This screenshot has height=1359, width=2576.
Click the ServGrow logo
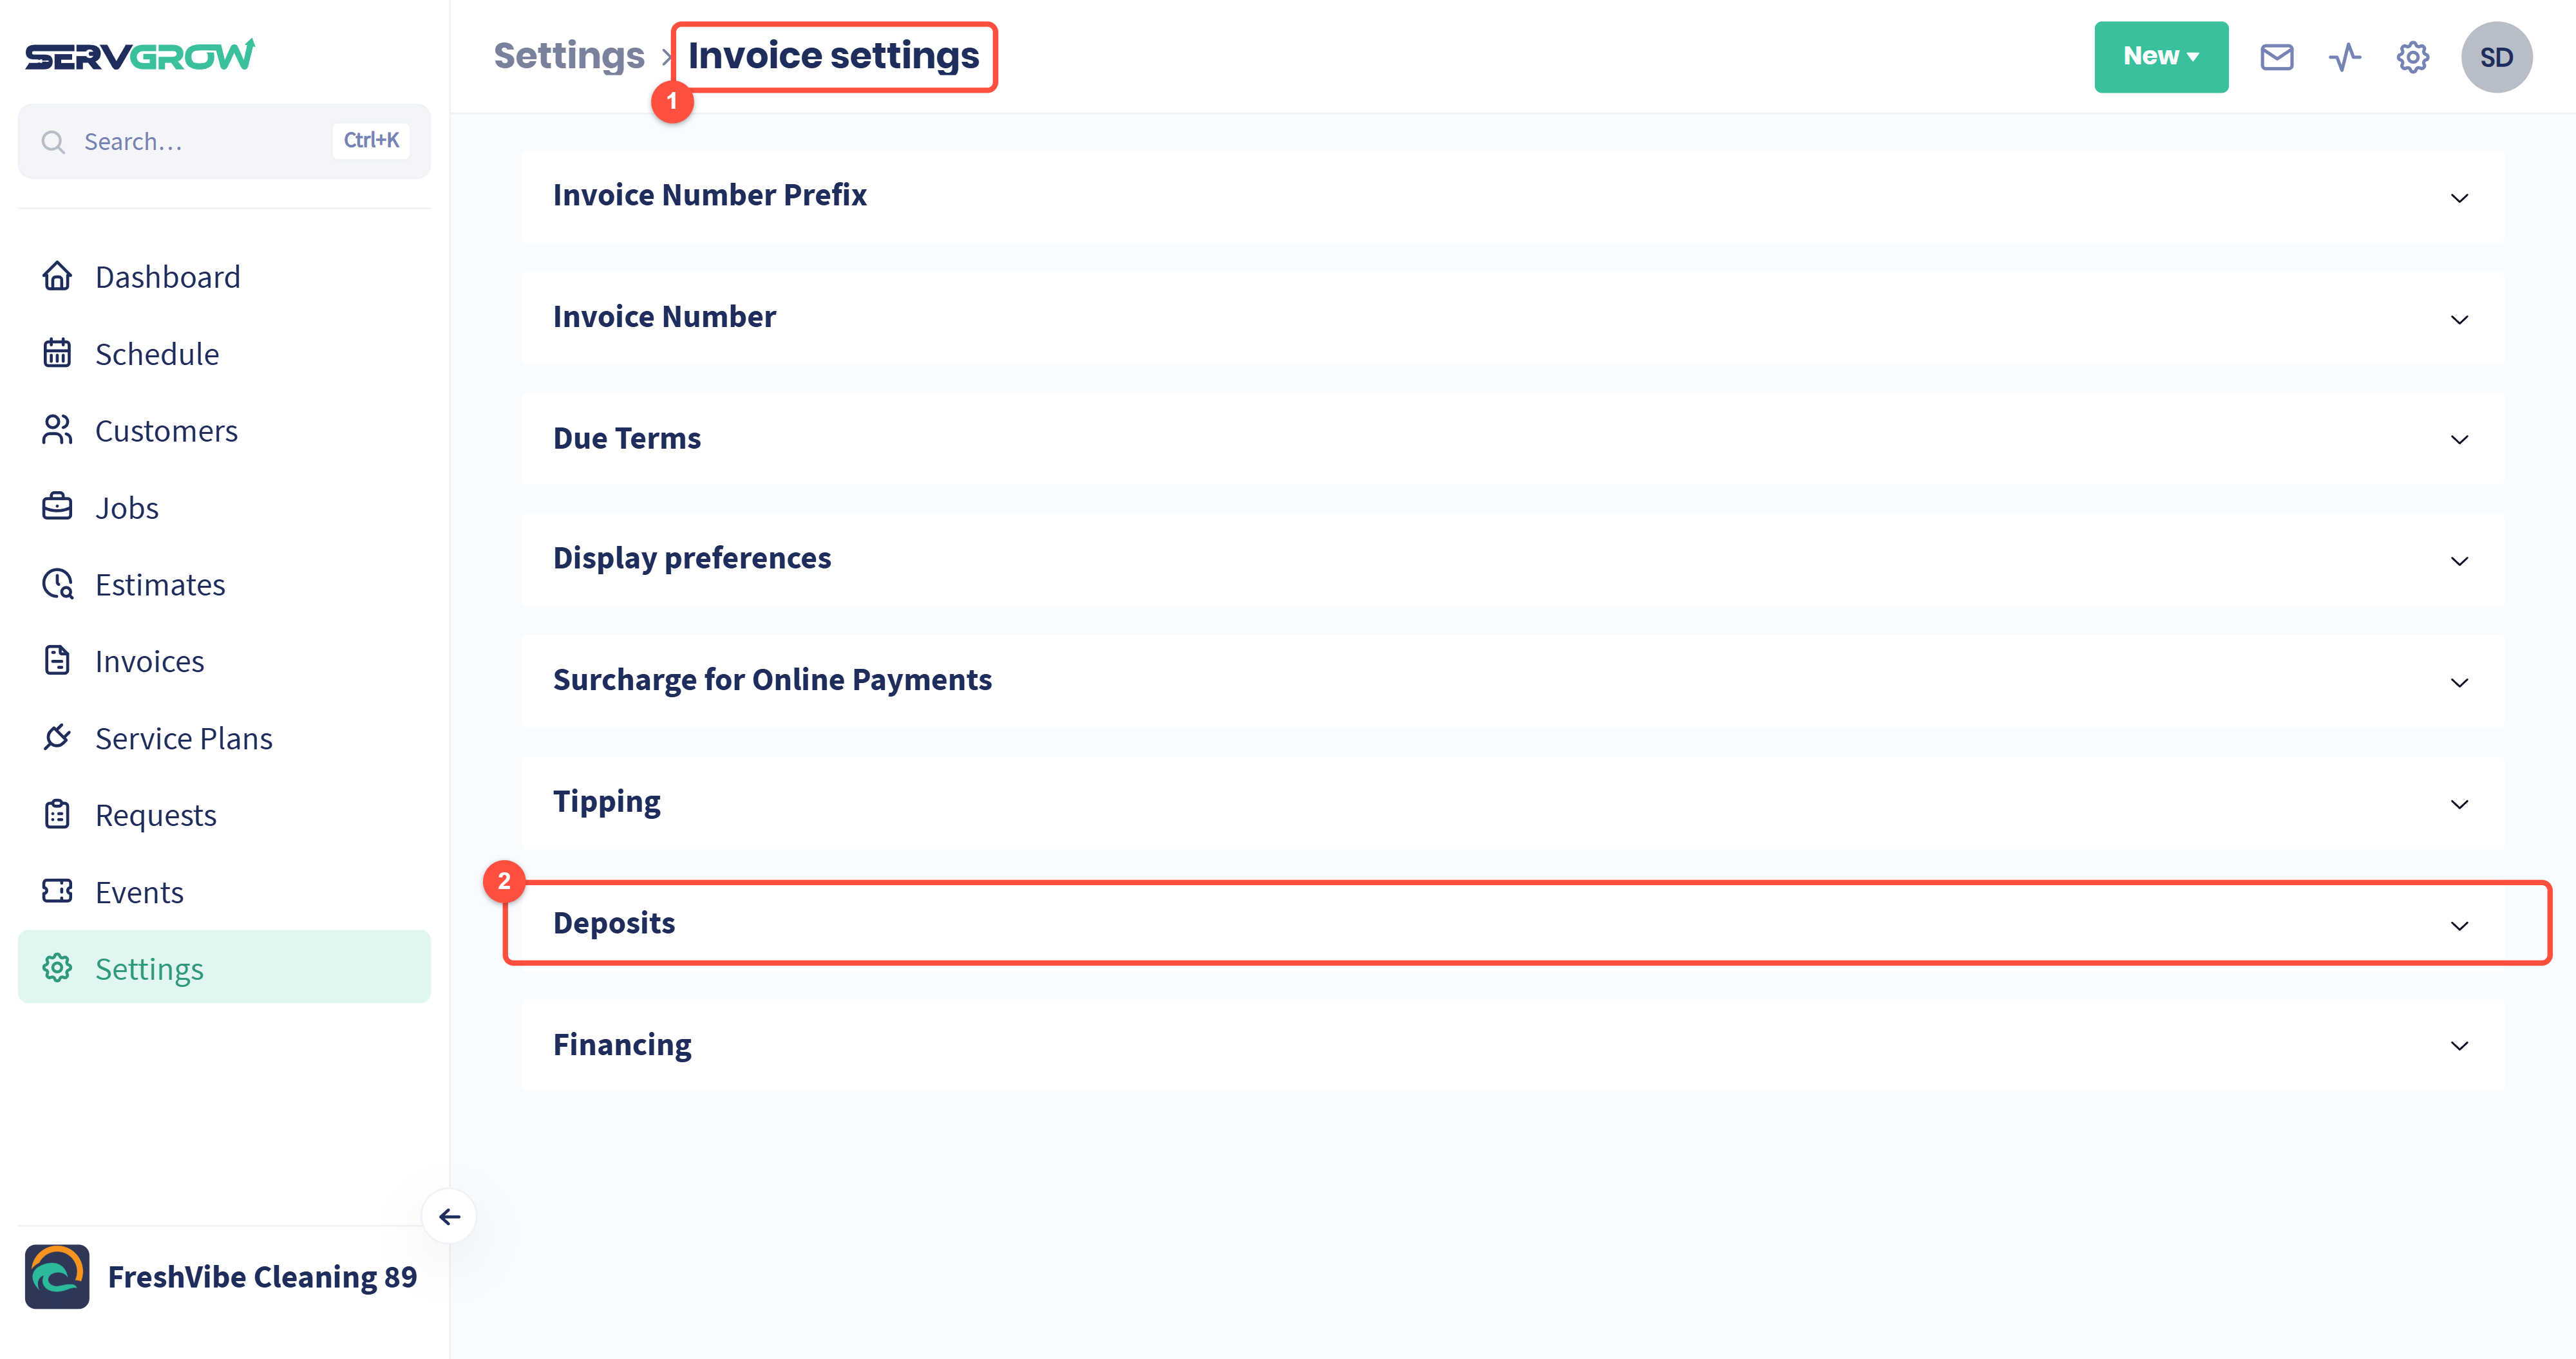pyautogui.click(x=140, y=55)
